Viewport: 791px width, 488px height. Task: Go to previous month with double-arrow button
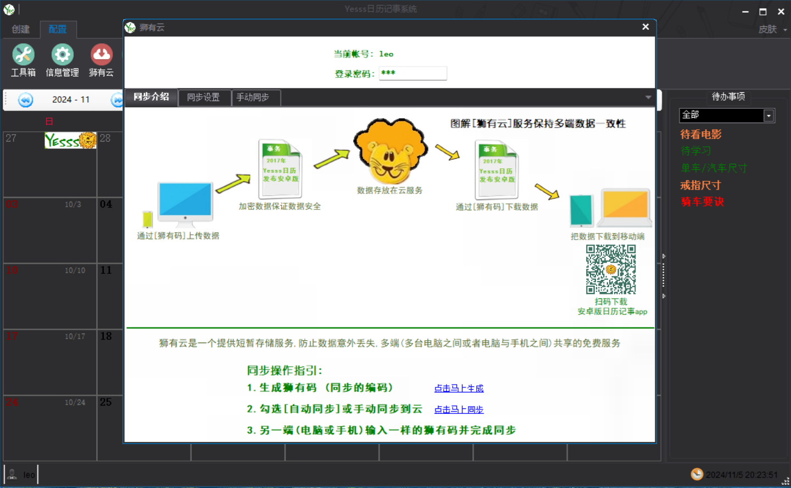pyautogui.click(x=25, y=100)
